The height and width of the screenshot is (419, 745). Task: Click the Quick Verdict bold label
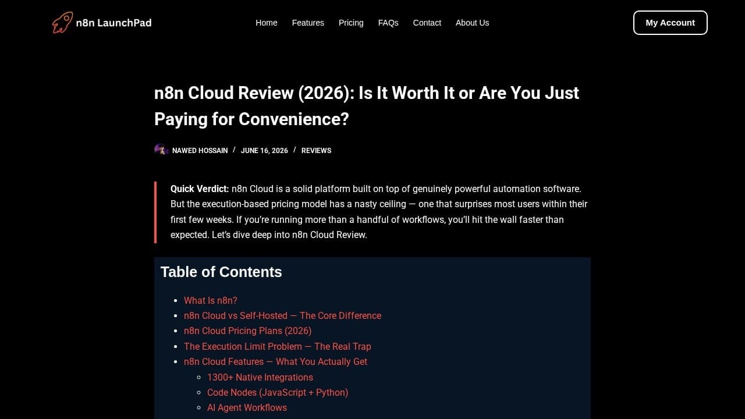200,189
